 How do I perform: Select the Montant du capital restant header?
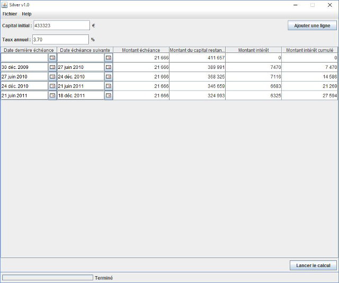197,50
